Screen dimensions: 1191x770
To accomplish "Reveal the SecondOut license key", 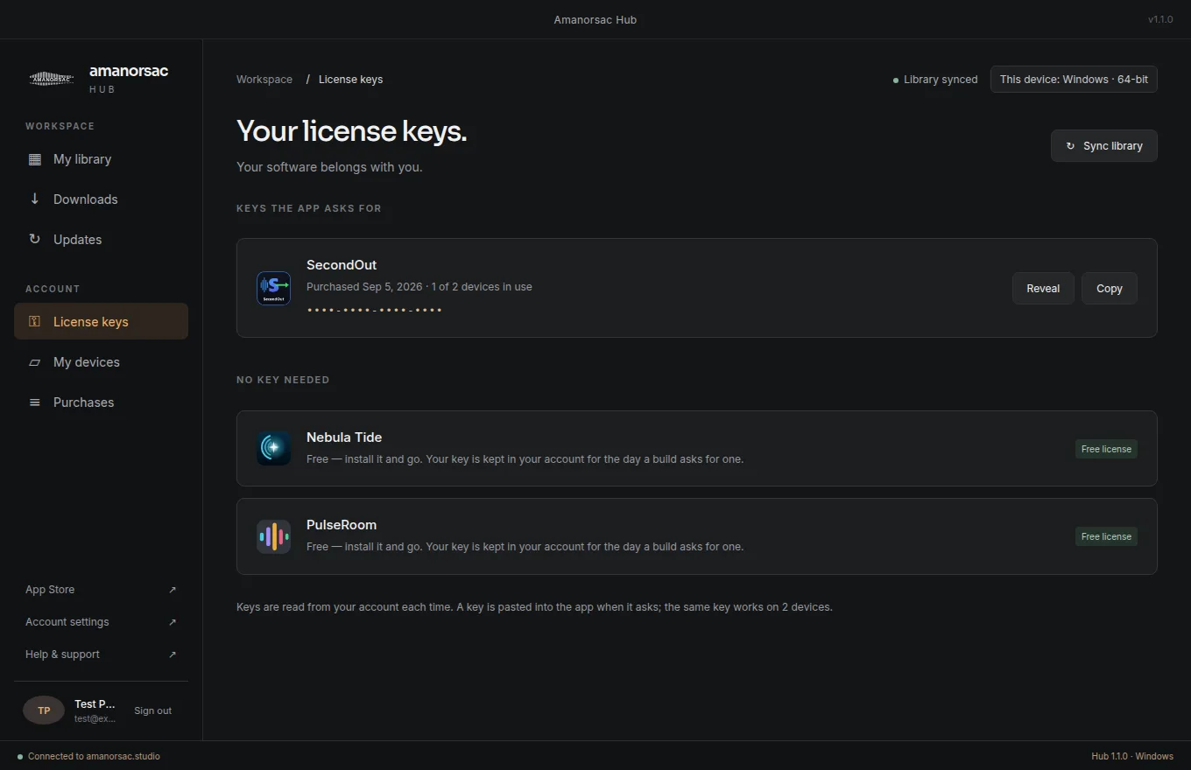I will pyautogui.click(x=1043, y=288).
